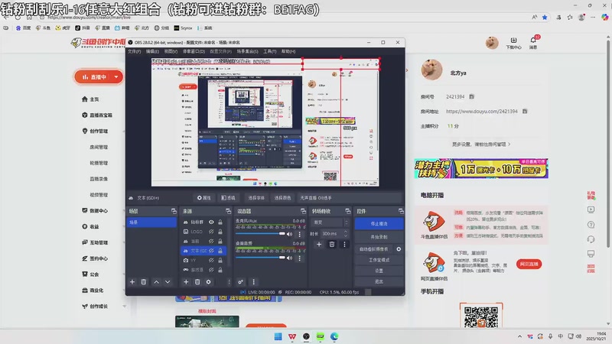
Task: Toggle visibility of the 钻粉群 source
Action: coord(211,222)
